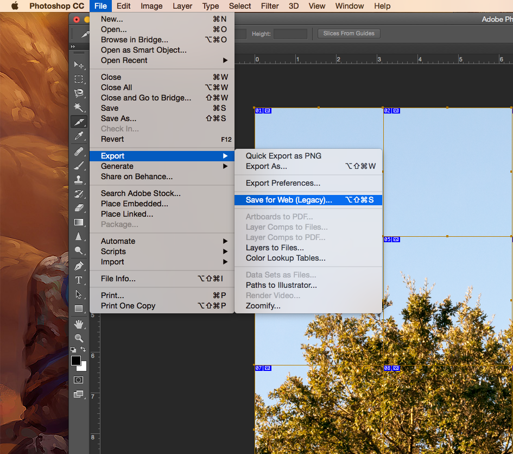513x454 pixels.
Task: Reset default foreground and background colors
Action: pos(73,349)
